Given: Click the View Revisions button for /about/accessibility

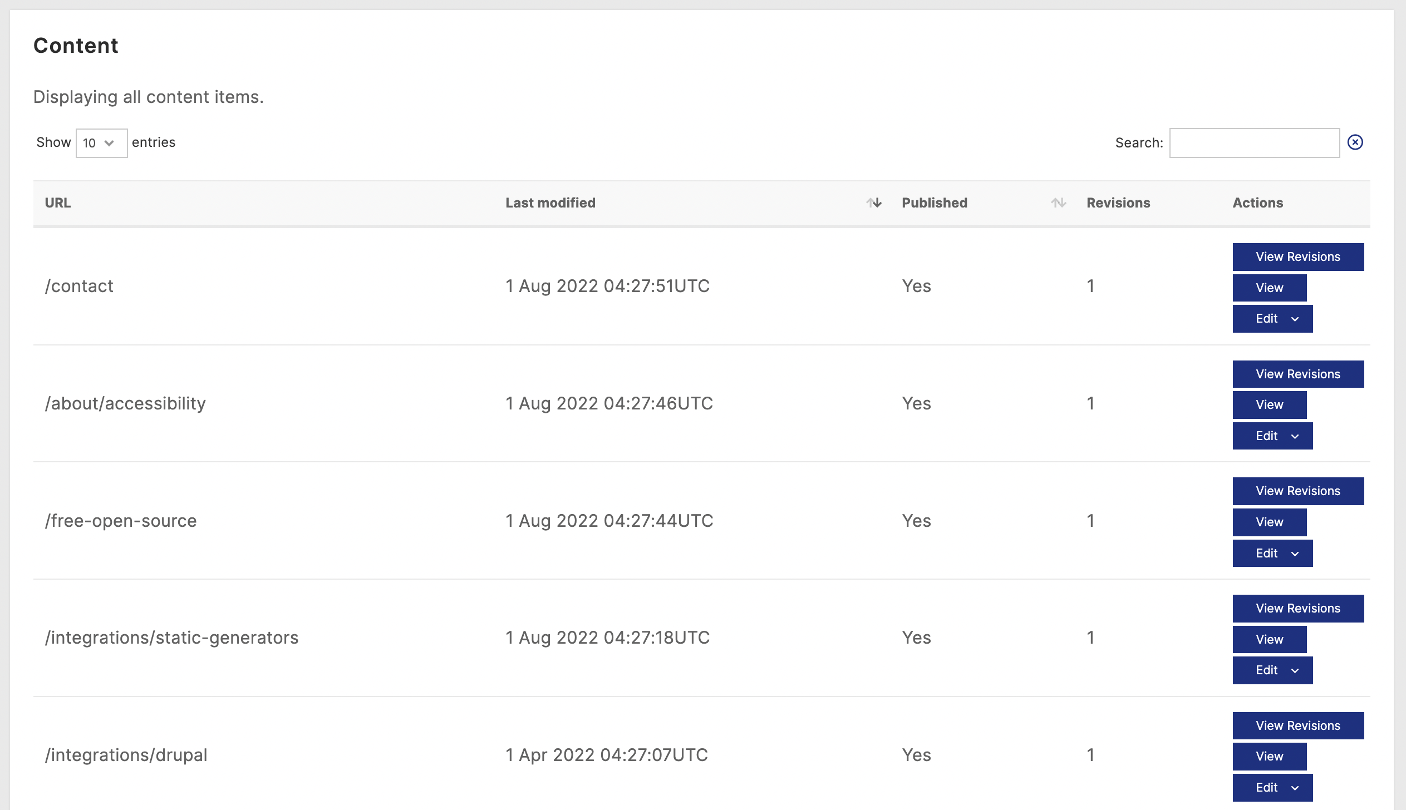Looking at the screenshot, I should (x=1298, y=374).
